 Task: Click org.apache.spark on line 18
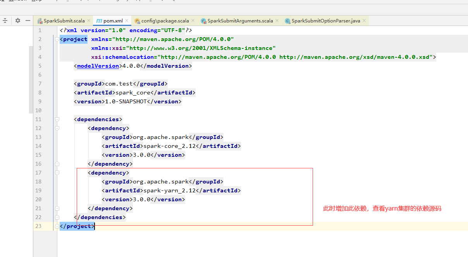click(161, 182)
